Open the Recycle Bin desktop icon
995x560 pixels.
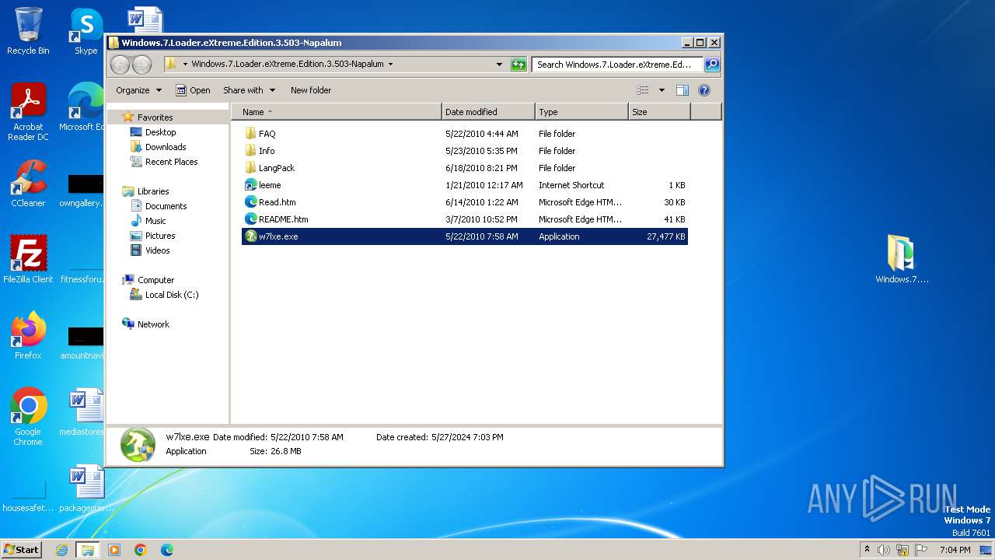coord(28,31)
